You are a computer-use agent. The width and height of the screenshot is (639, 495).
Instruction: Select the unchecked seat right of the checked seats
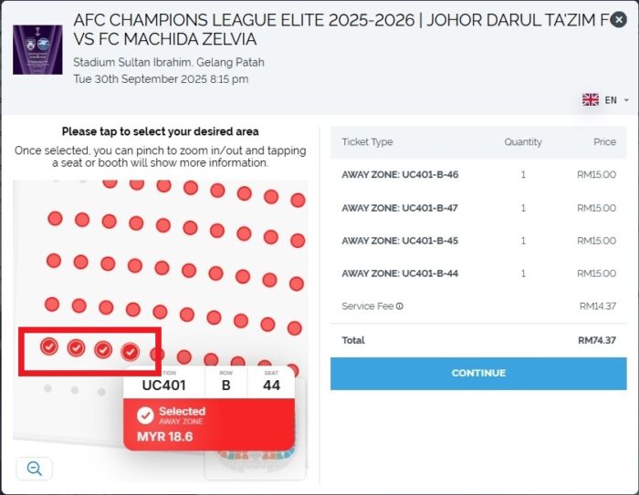coord(157,354)
